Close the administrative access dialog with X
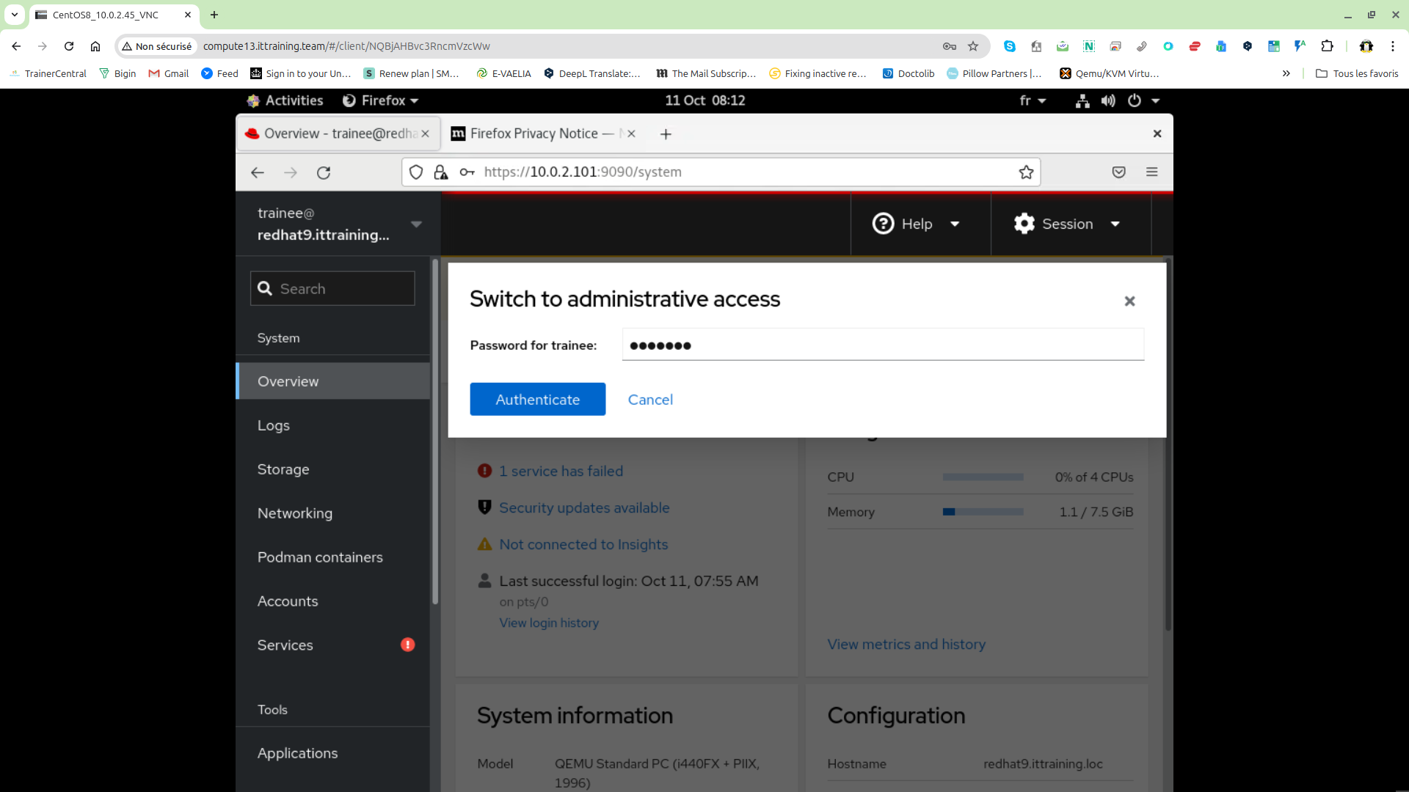1409x792 pixels. pos(1129,301)
